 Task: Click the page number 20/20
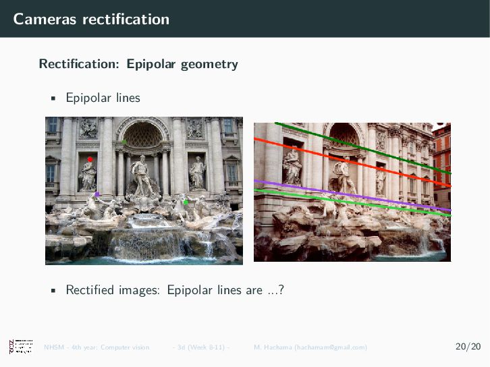coord(468,346)
